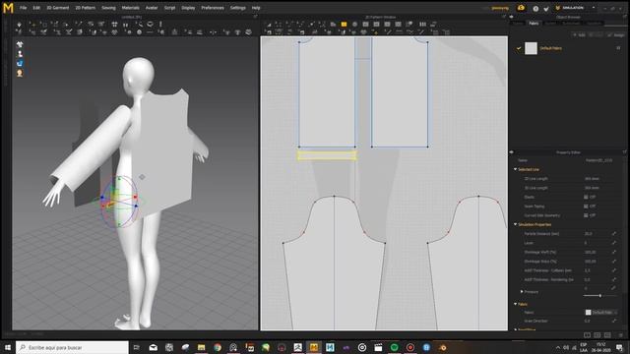Screen dimensions: 630x354
Task: Expand the last section below Grain Direction
Action: 516,329
